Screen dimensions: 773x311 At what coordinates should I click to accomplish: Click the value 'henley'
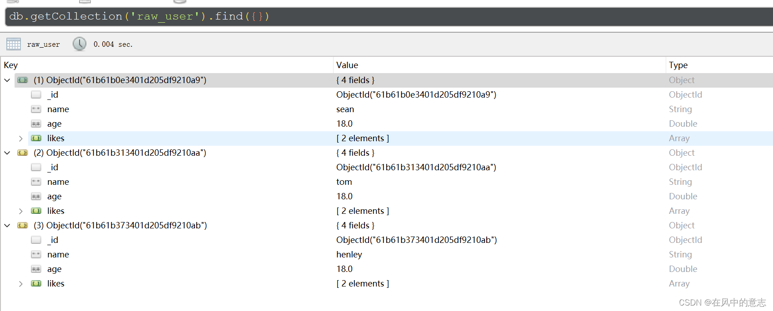[349, 255]
